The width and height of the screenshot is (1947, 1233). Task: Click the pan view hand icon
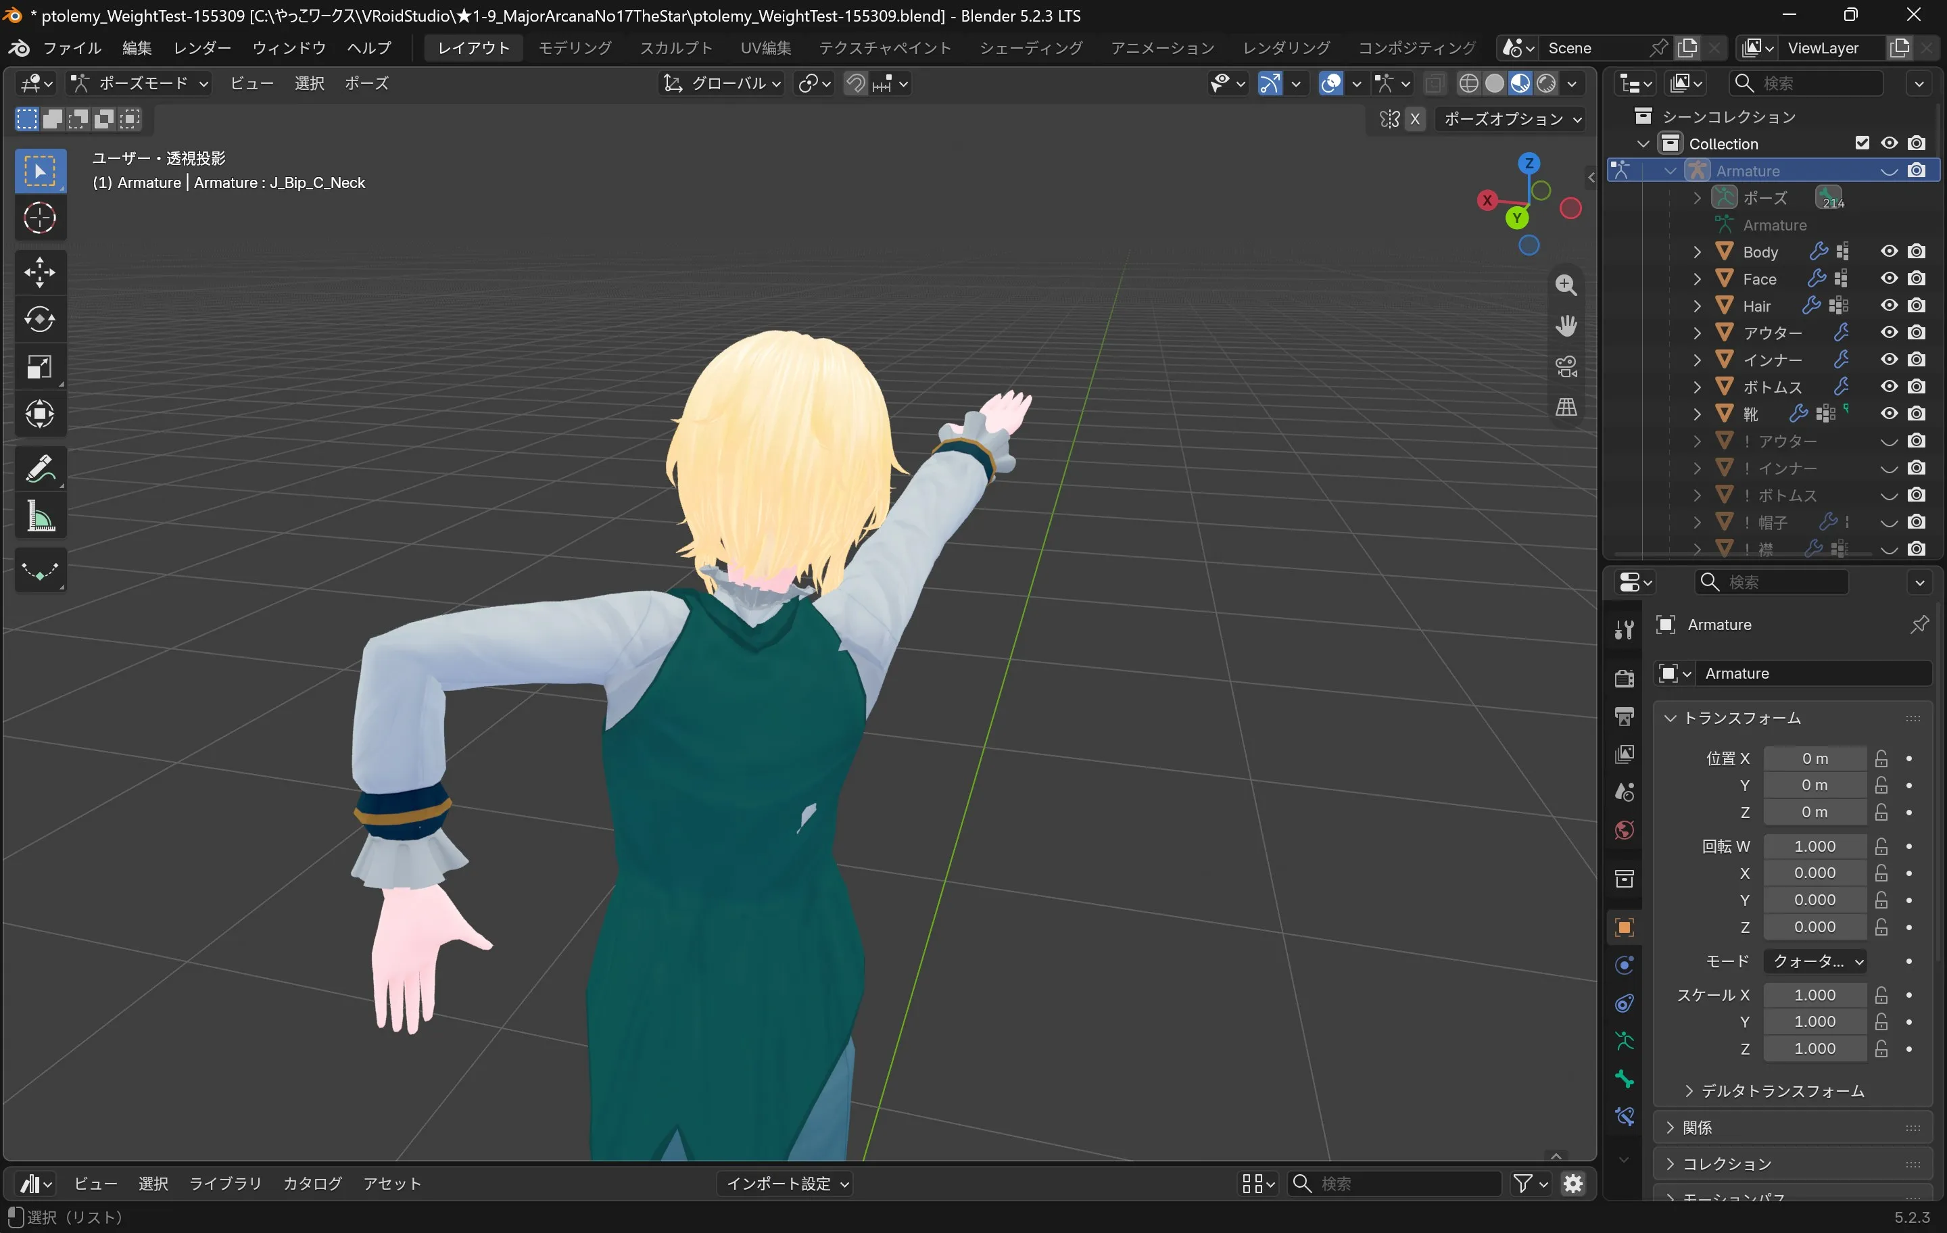[1566, 325]
